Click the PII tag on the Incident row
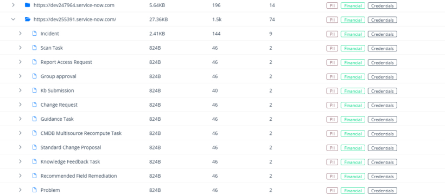 [x=332, y=34]
